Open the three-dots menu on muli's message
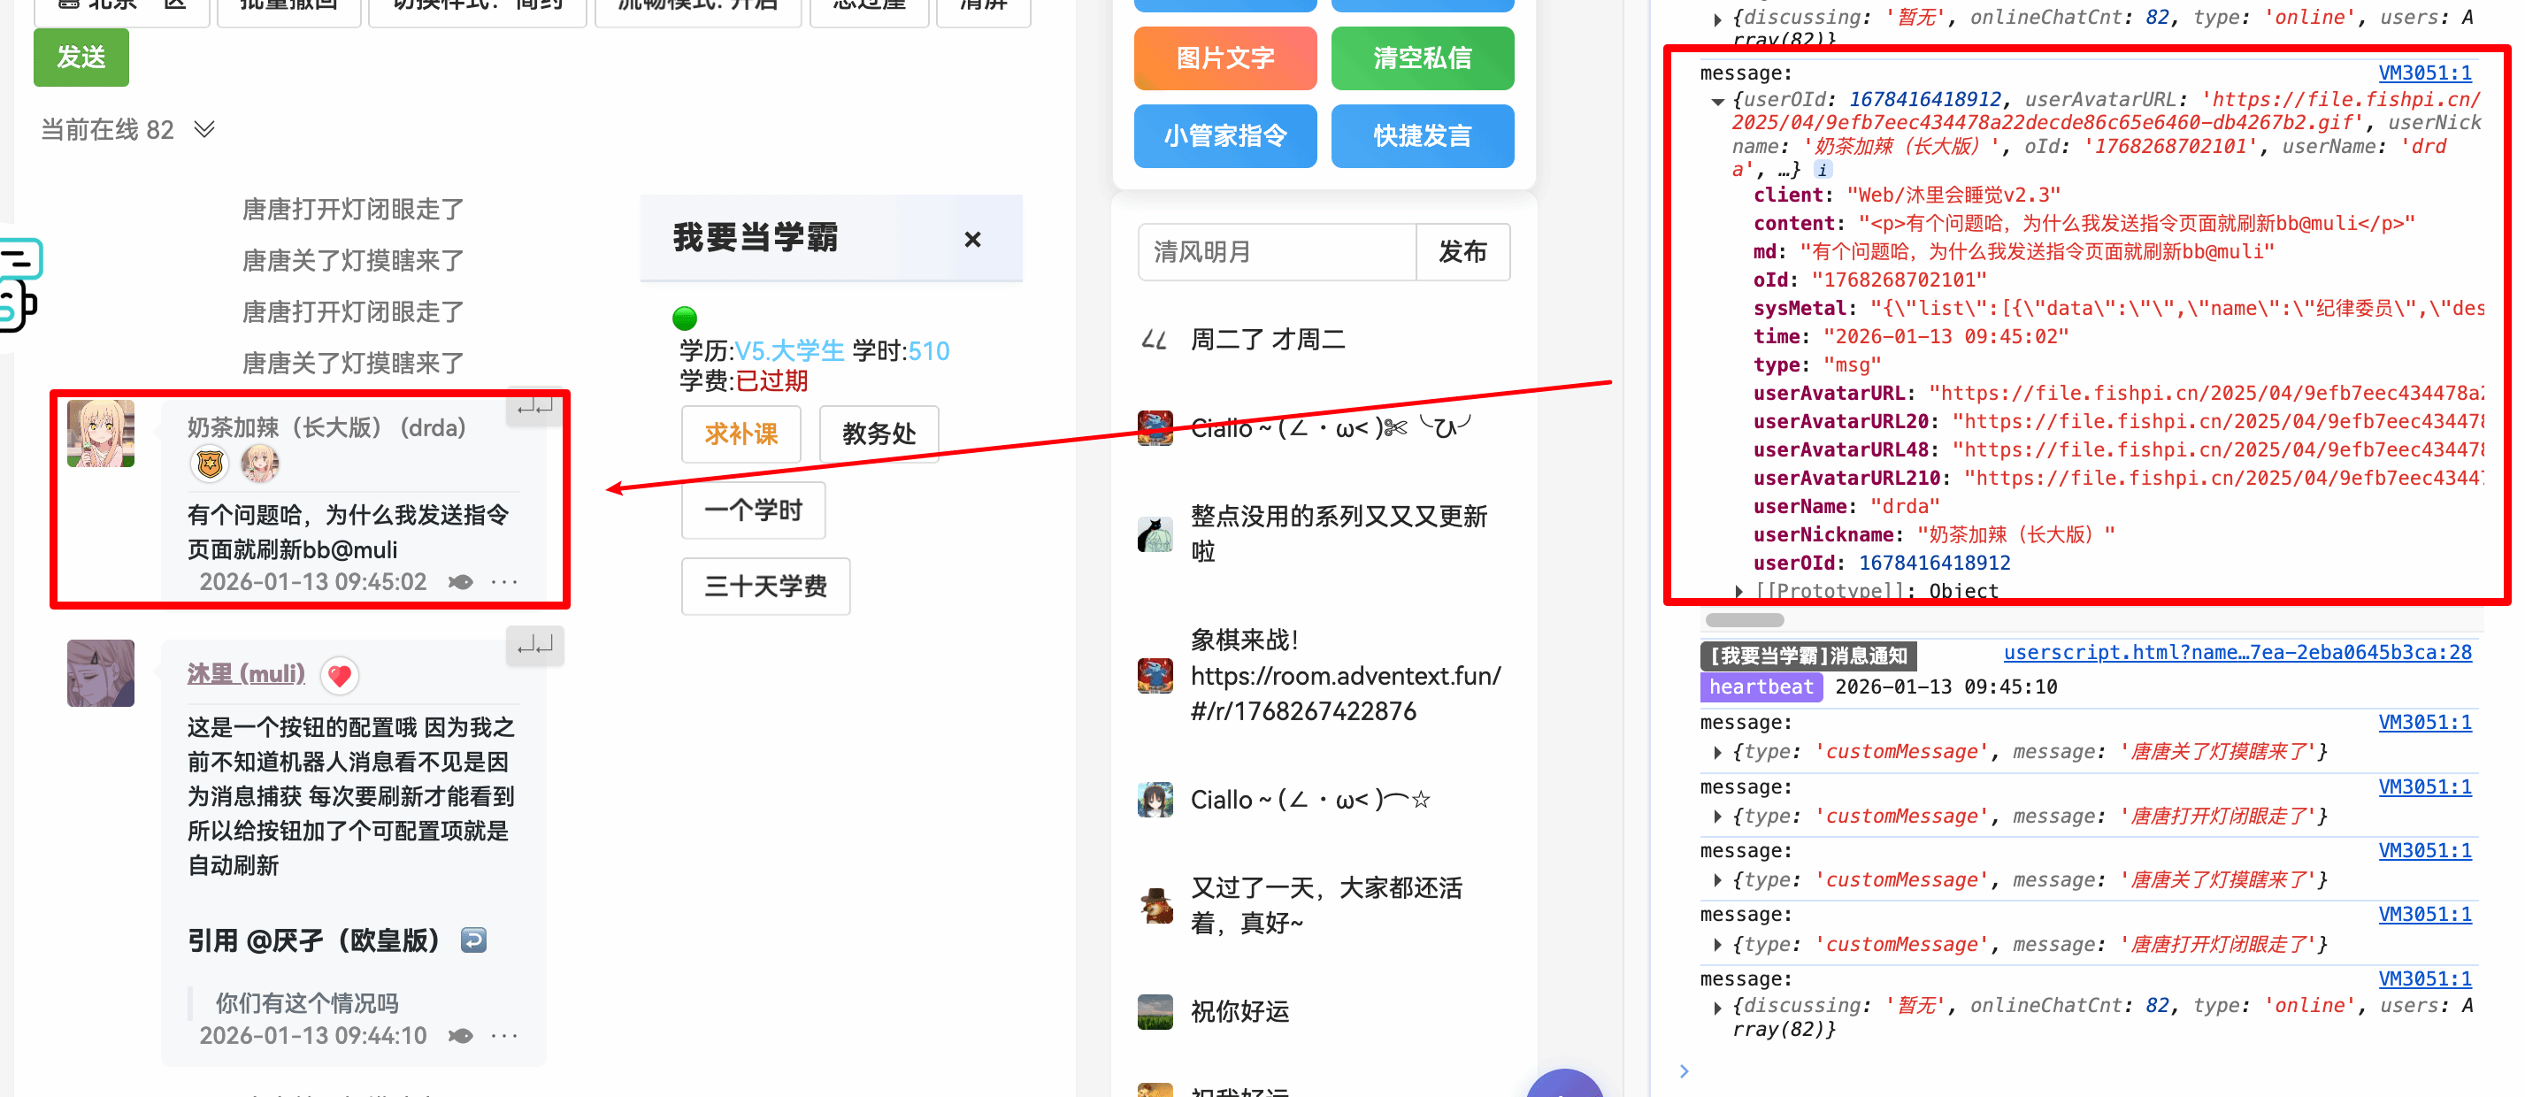Viewport: 2525px width, 1097px height. pyautogui.click(x=503, y=1036)
